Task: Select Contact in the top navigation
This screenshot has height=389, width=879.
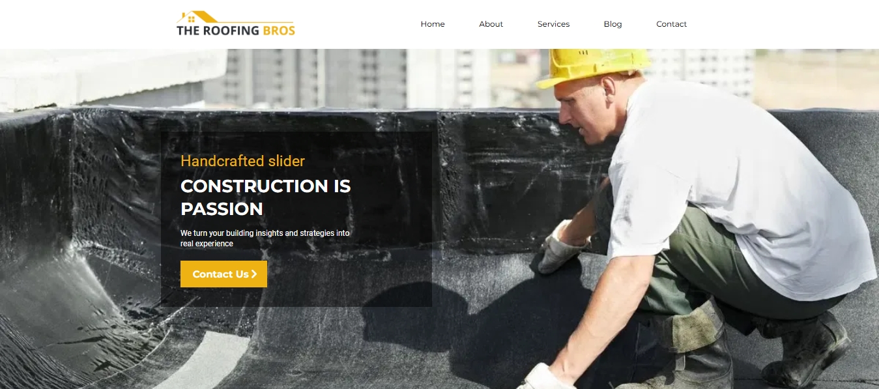Action: [671, 24]
